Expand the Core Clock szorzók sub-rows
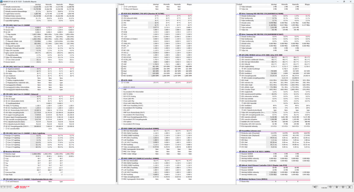 click(4, 60)
